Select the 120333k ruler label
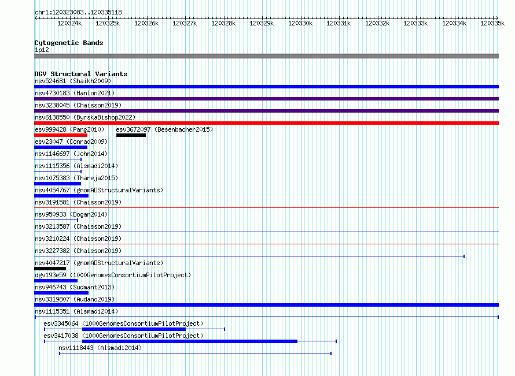515x376 pixels. (x=415, y=23)
